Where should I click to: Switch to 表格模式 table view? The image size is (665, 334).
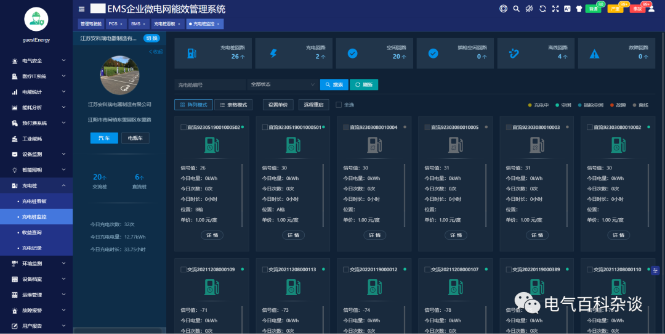coord(233,105)
